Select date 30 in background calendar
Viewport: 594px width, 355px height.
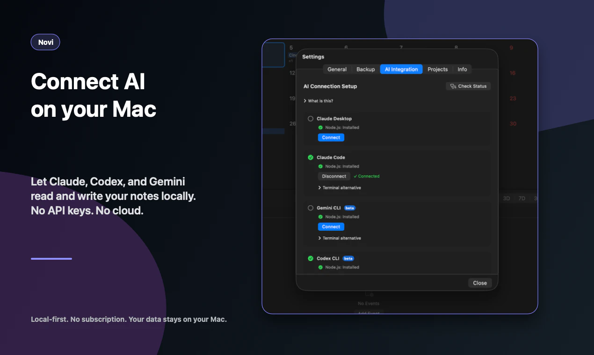513,124
